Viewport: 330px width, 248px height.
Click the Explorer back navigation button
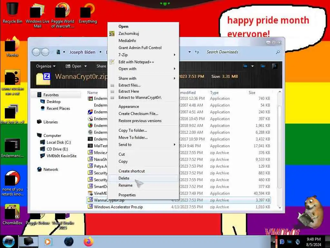[36, 52]
